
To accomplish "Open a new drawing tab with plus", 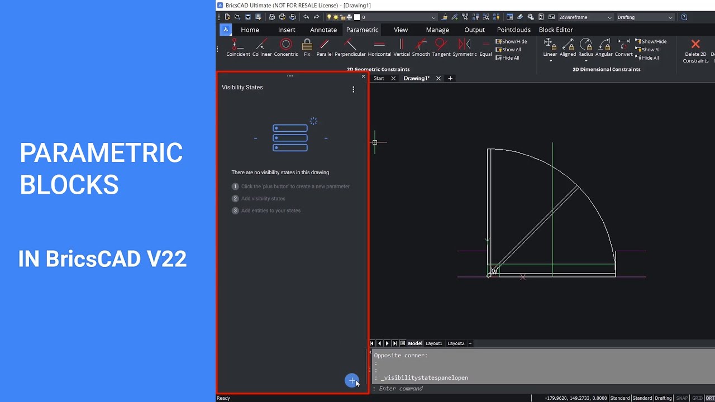I will click(450, 78).
